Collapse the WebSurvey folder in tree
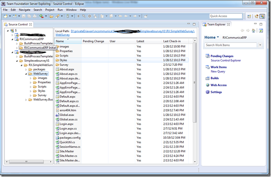 click(x=26, y=73)
